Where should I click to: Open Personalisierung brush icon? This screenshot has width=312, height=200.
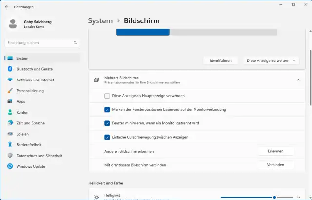[x=10, y=91]
